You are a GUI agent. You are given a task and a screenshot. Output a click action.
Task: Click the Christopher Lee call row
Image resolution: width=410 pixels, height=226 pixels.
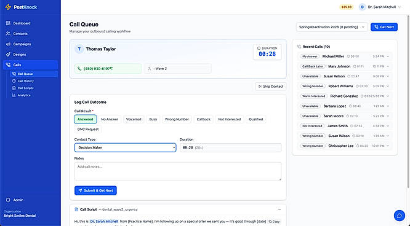tap(345, 146)
